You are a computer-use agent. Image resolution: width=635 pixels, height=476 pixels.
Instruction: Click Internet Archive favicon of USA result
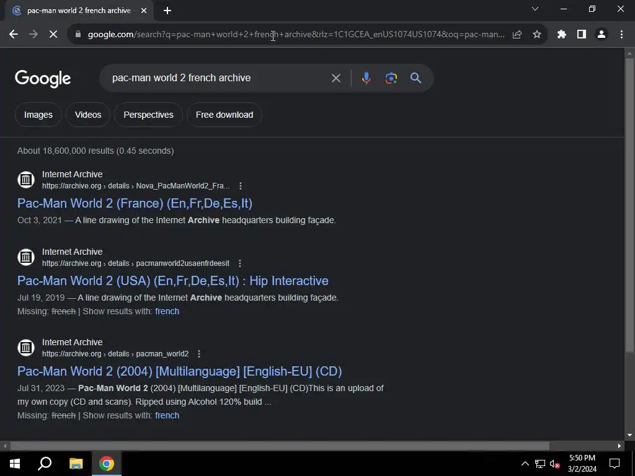point(26,257)
